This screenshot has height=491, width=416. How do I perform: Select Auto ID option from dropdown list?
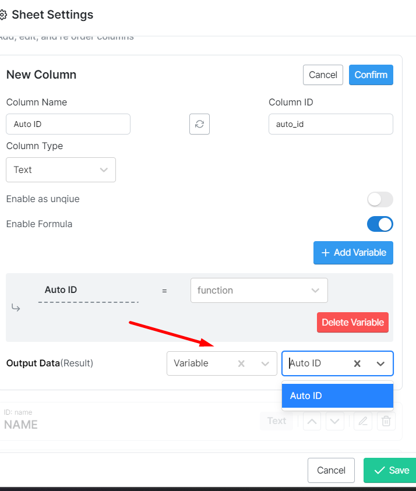point(337,396)
